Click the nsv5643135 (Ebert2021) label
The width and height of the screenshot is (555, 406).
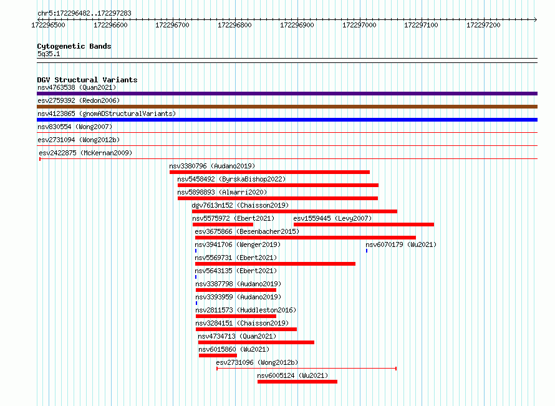click(236, 271)
